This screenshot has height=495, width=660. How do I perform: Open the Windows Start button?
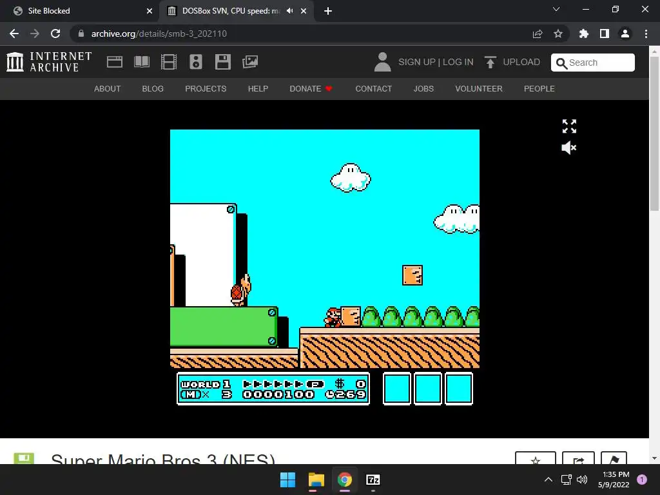click(288, 480)
